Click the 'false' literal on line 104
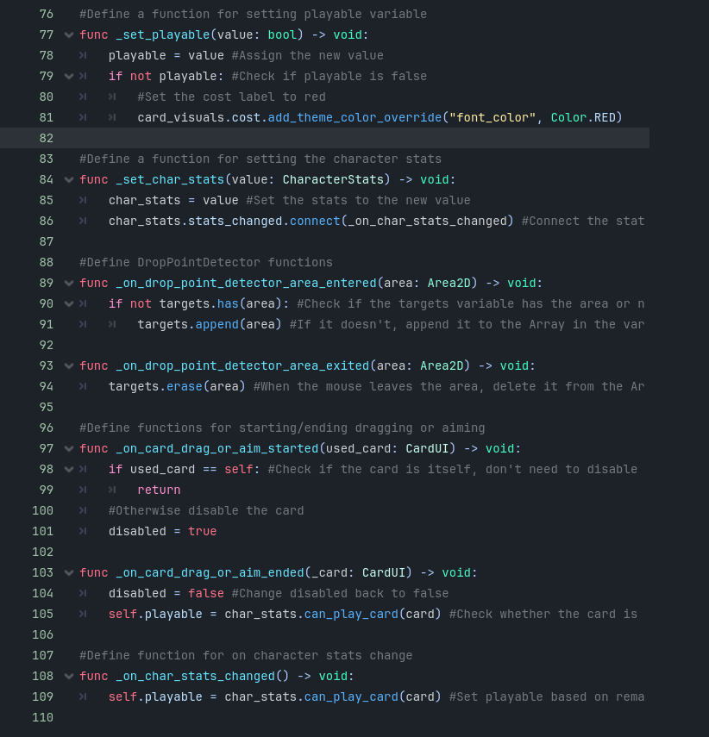This screenshot has width=709, height=737. click(206, 593)
